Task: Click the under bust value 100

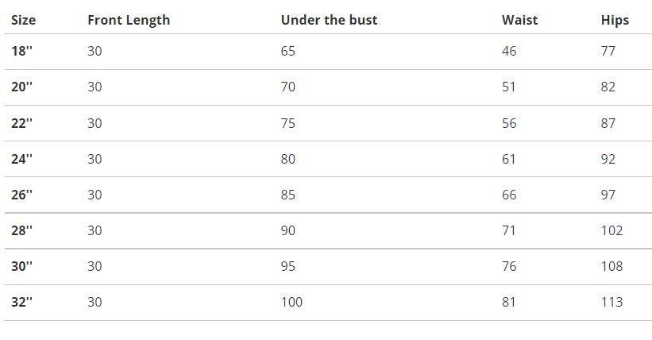Action: [x=291, y=302]
